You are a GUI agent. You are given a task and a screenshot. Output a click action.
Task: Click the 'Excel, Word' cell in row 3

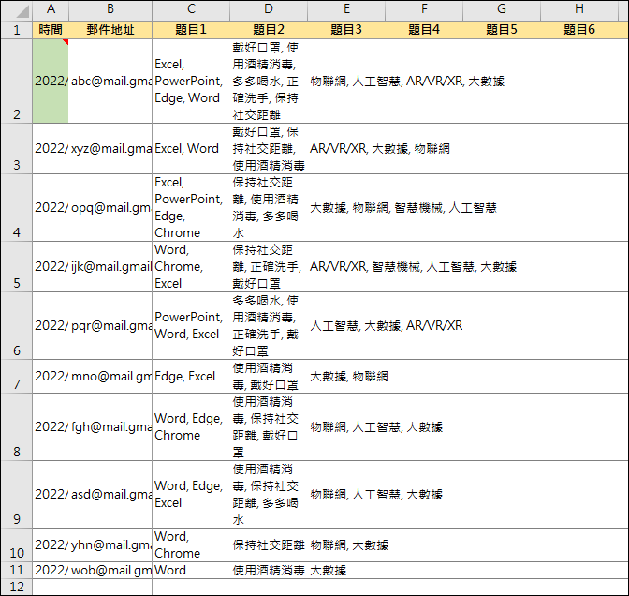(191, 149)
